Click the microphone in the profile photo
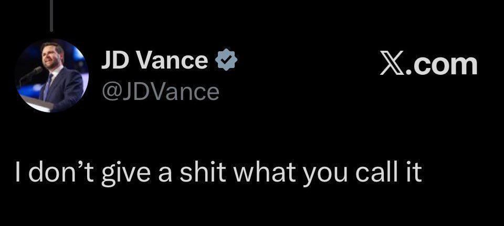504x226 pixels. 31,74
